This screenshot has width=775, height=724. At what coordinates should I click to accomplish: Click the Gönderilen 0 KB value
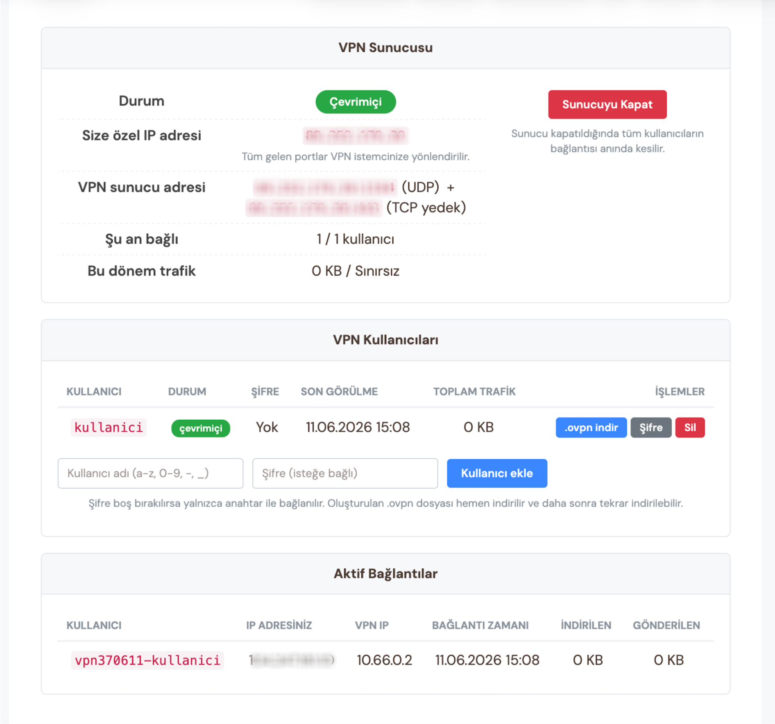[668, 660]
